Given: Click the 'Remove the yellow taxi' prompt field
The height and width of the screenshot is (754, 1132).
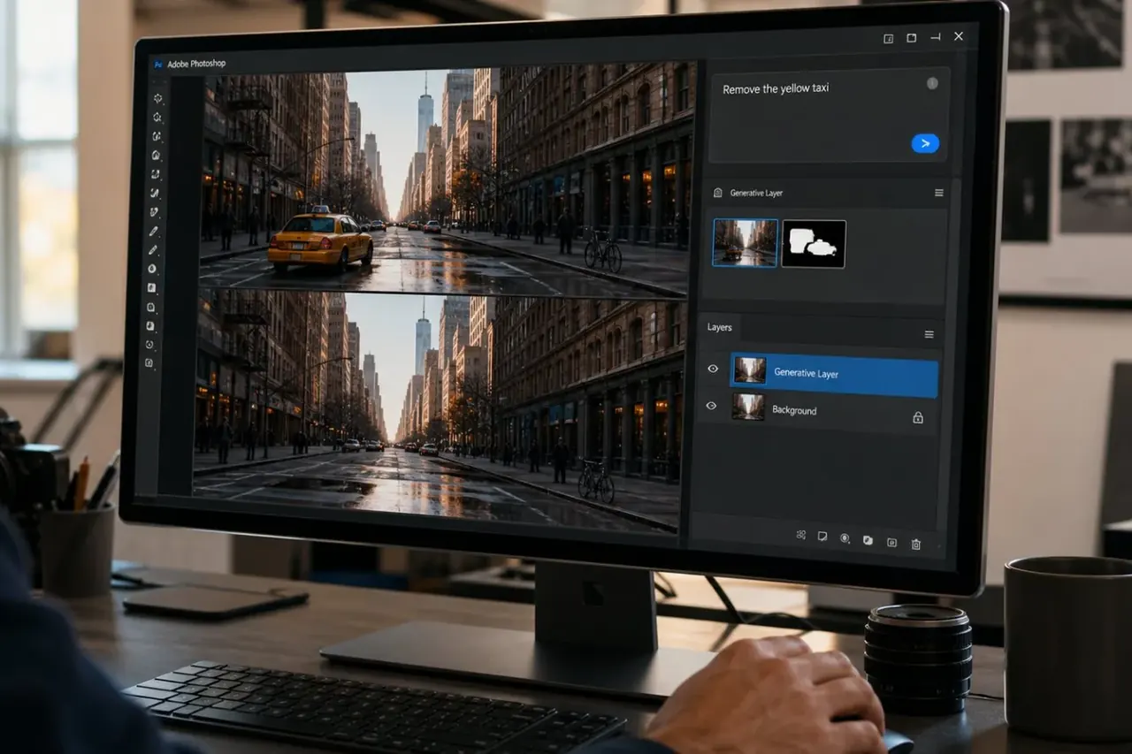Looking at the screenshot, I should (x=829, y=115).
